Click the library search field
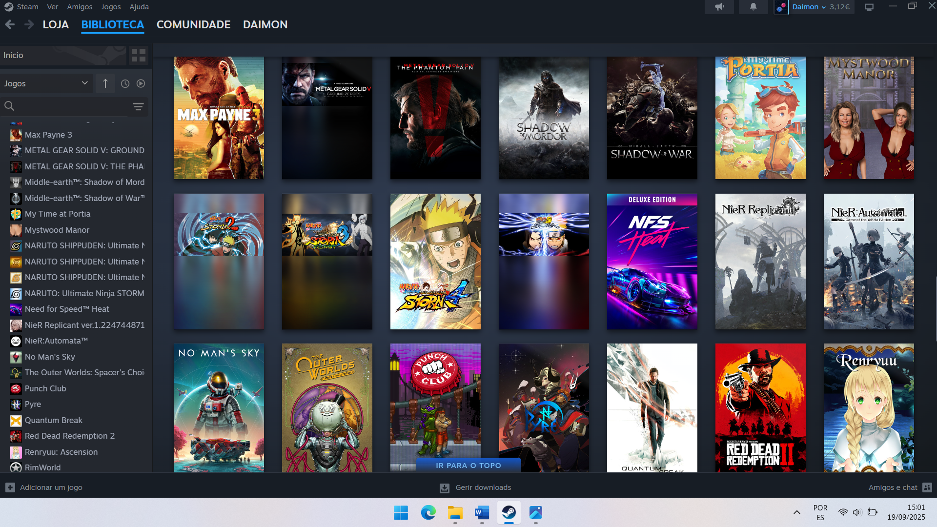Viewport: 937px width, 527px height. click(68, 106)
